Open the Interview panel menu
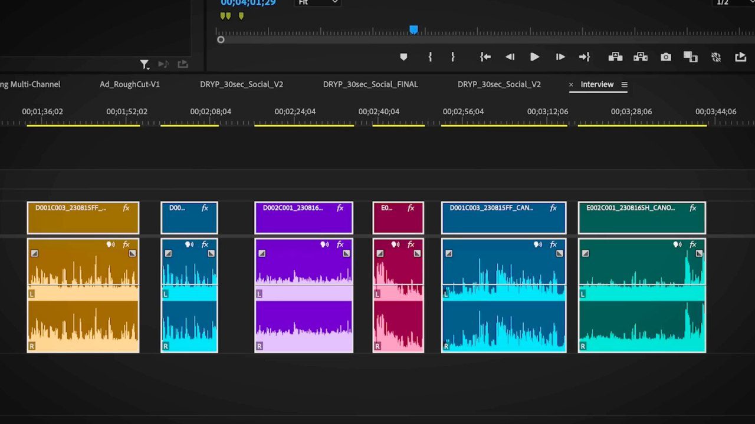The height and width of the screenshot is (424, 755). pos(624,85)
